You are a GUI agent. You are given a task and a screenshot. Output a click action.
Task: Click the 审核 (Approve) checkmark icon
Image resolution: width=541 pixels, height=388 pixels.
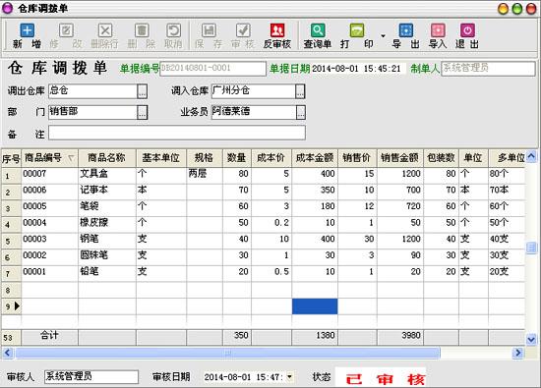pos(243,30)
